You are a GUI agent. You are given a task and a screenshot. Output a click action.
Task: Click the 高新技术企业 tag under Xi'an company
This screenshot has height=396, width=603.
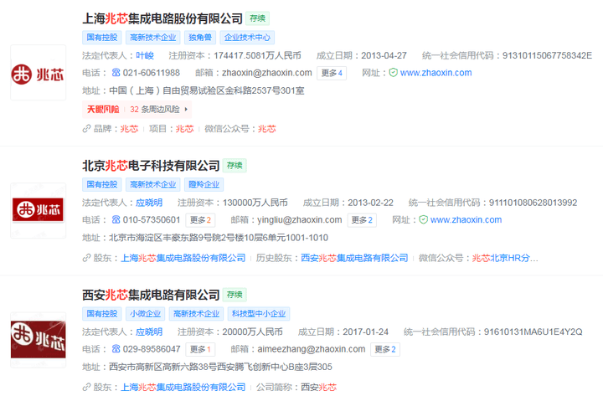(x=196, y=314)
